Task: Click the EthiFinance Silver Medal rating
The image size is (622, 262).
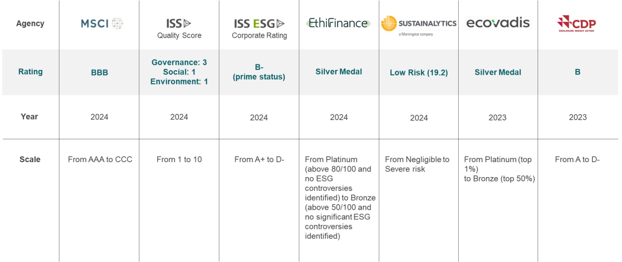Action: 339,72
